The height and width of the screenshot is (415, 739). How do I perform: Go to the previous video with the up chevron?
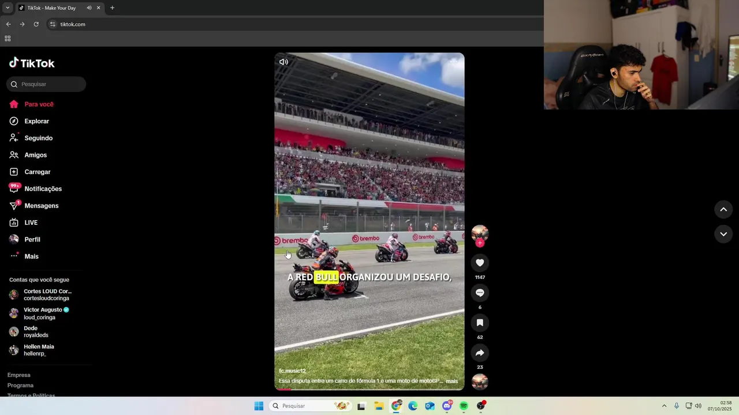pyautogui.click(x=723, y=209)
